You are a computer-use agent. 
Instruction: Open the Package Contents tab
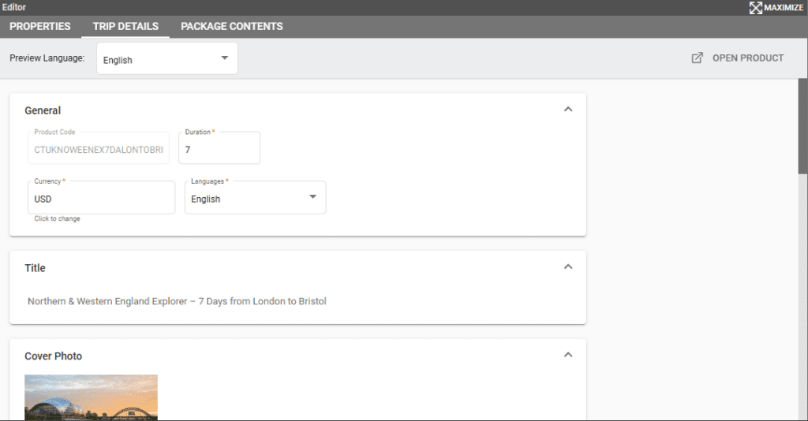click(x=231, y=26)
